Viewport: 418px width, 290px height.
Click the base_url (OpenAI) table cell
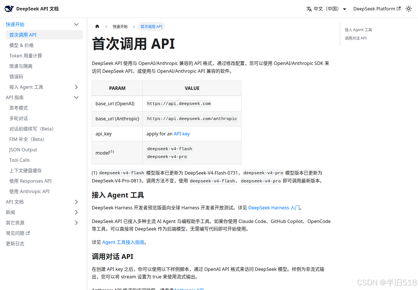pos(117,104)
